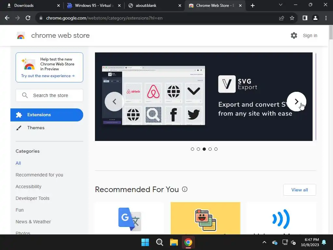Switch to the about:blank tab
The width and height of the screenshot is (333, 250).
click(154, 6)
